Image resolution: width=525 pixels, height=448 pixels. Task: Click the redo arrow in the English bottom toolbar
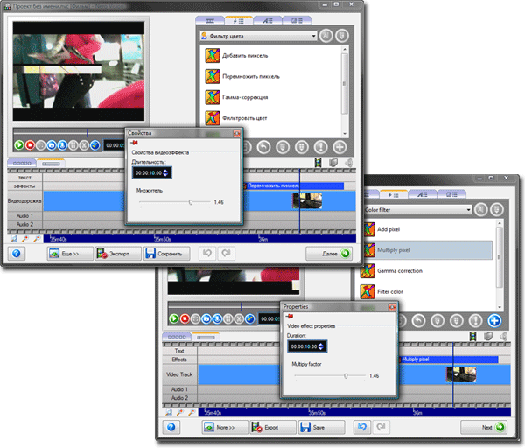point(381,427)
